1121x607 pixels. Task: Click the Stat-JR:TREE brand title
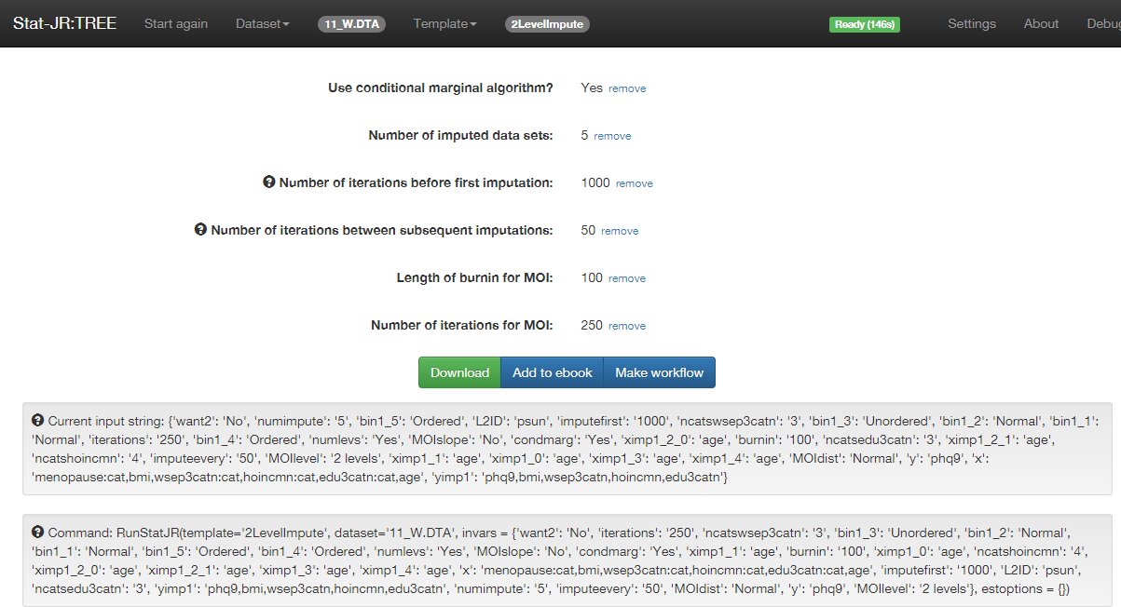coord(65,23)
